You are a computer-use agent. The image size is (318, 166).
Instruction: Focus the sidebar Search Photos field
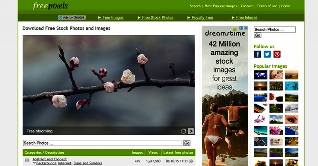(275, 30)
